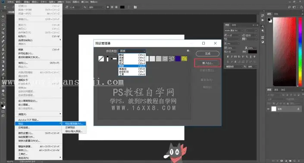Choose the Ctrl+1 preset type option

132,55
